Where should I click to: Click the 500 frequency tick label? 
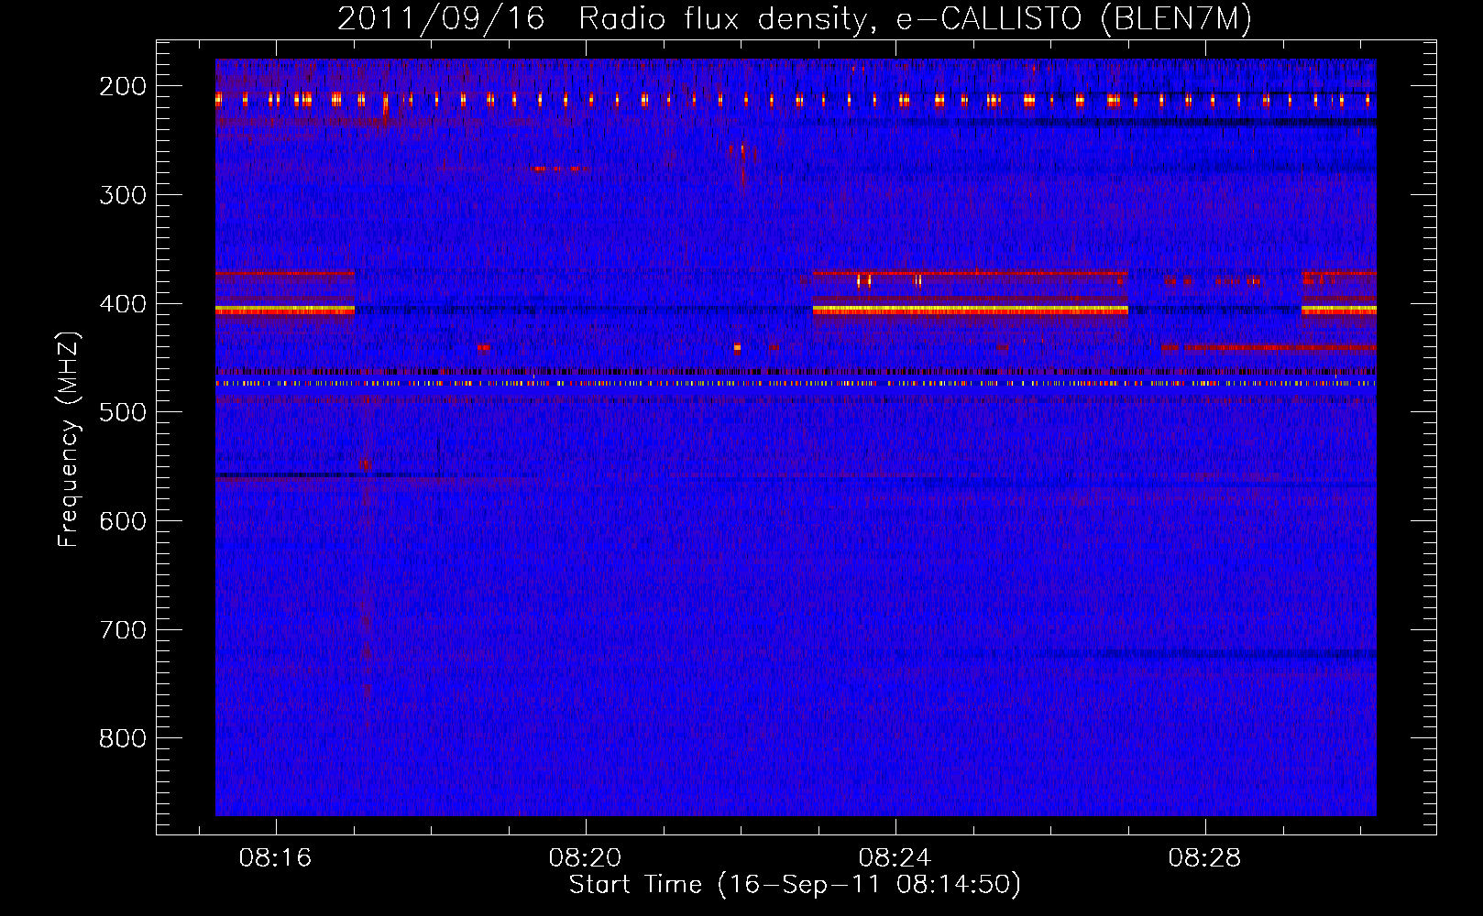coord(122,412)
